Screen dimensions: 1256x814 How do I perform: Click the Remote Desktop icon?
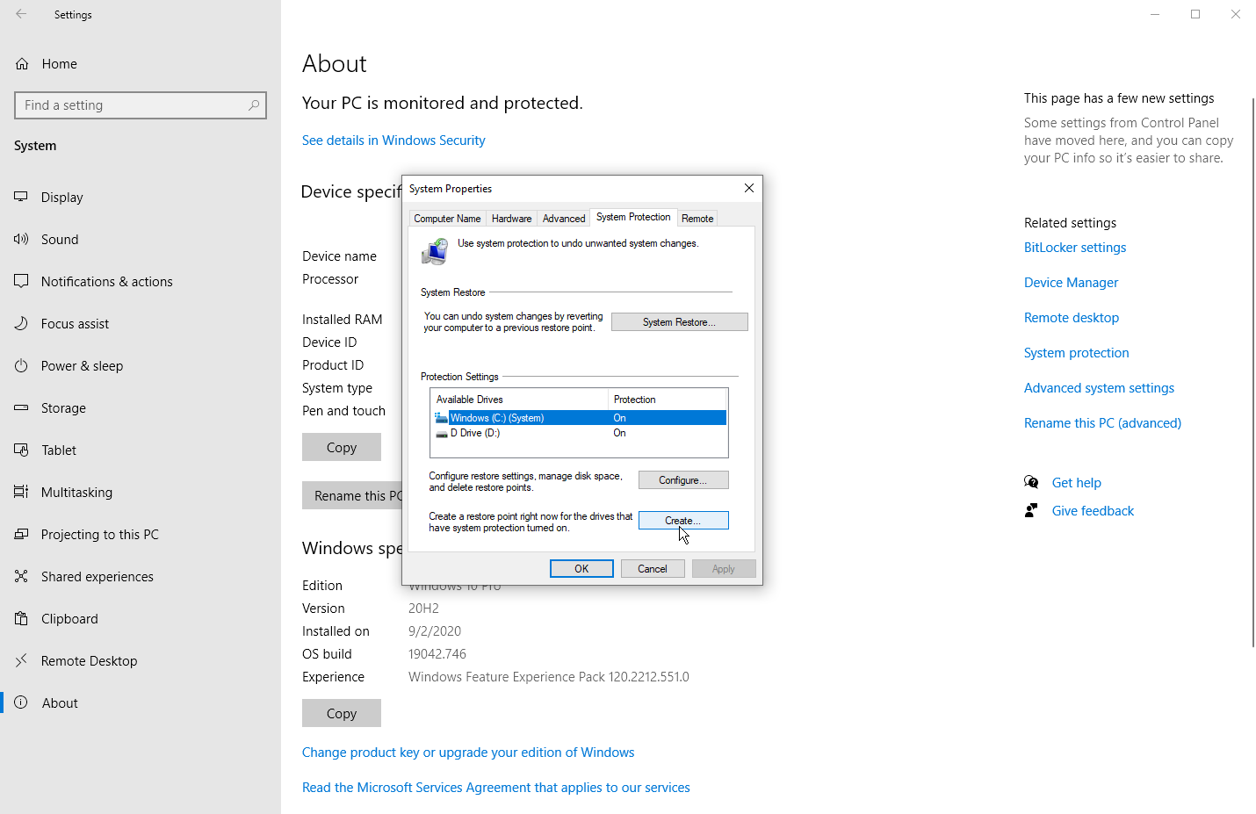[x=21, y=661]
